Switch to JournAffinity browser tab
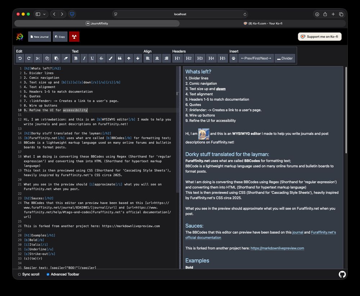360x296 pixels. [97, 23]
